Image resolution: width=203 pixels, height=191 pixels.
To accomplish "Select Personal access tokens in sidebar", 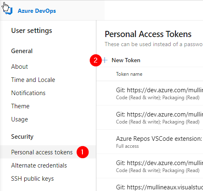I will pos(48,152).
